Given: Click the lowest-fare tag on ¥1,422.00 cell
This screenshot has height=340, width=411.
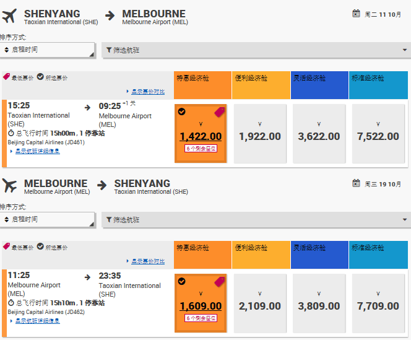Looking at the screenshot, I should [x=219, y=112].
